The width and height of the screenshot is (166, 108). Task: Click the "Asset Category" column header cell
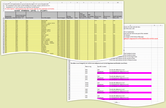click(62, 15)
